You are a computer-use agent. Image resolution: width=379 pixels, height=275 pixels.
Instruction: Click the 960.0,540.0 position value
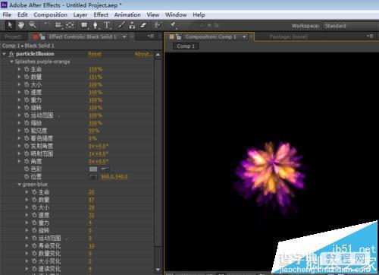coord(114,177)
